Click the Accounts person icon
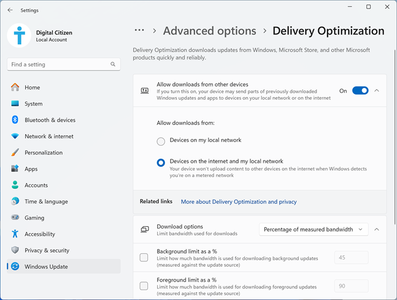 [15, 185]
